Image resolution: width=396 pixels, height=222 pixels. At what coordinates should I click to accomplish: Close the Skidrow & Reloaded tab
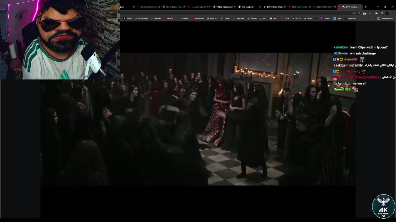click(159, 7)
